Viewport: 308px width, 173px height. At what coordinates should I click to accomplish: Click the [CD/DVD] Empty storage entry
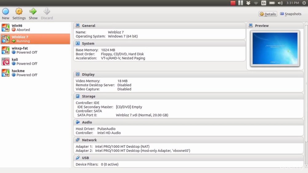(x=129, y=107)
